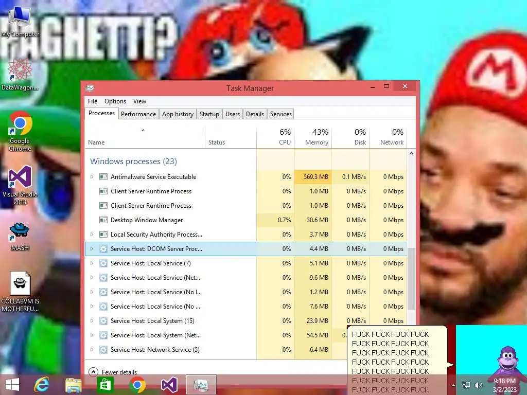Expand Local Security Authority Process
This screenshot has width=527, height=395.
click(x=92, y=235)
